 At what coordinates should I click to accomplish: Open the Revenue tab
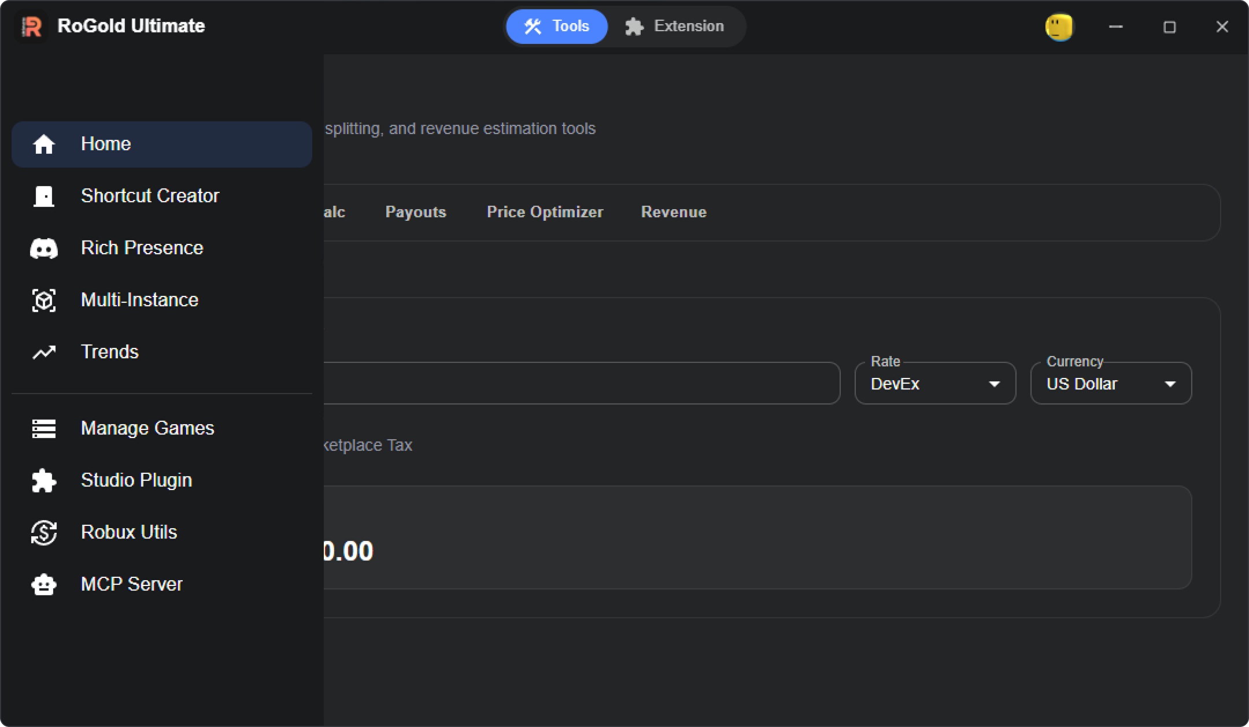coord(674,212)
